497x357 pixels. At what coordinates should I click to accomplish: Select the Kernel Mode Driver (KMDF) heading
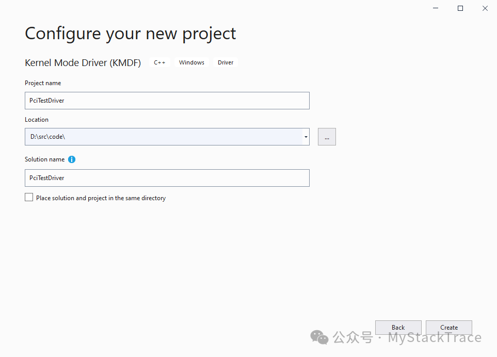pos(83,62)
